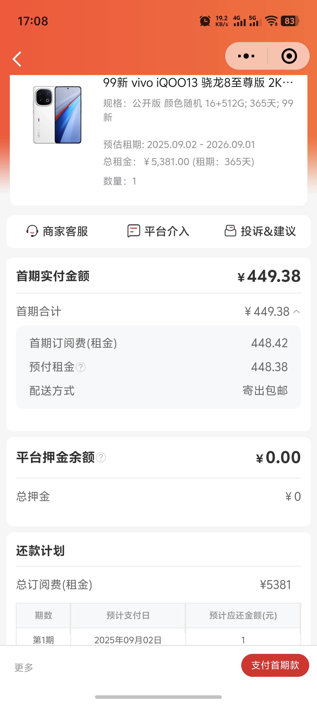Open the 更多 options menu
317x705 pixels.
pos(24,667)
